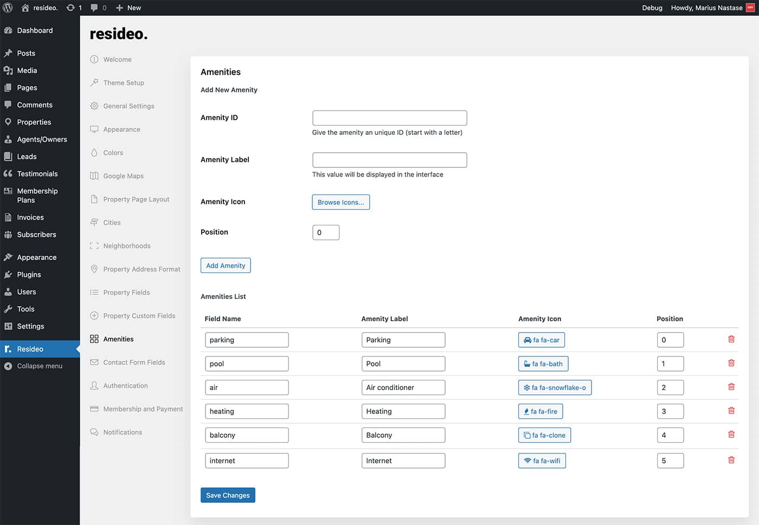The height and width of the screenshot is (525, 759).
Task: Click the user avatar next to Howdy
Action: tap(750, 8)
